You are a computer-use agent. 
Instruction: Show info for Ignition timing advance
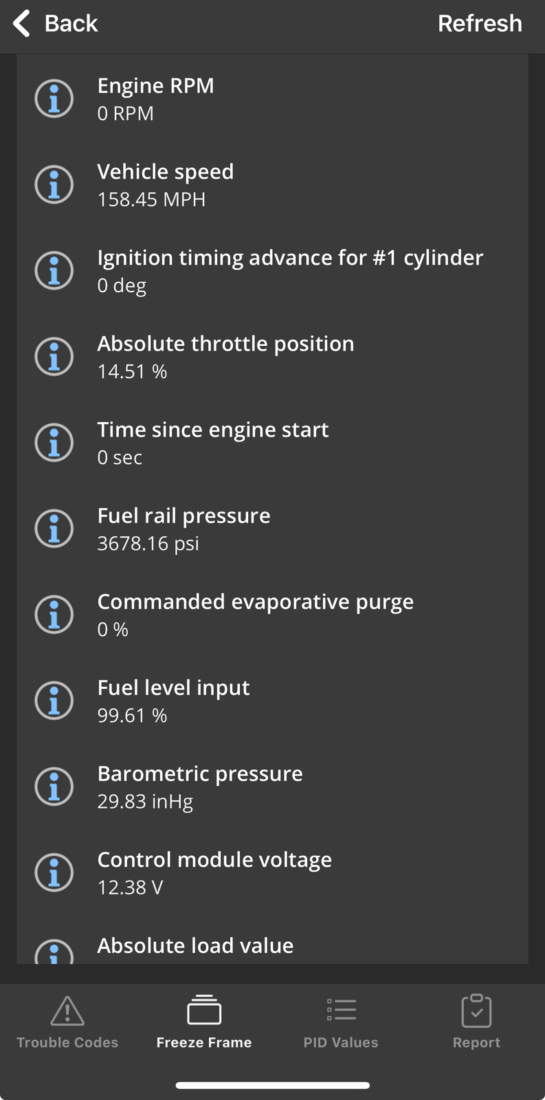pyautogui.click(x=54, y=270)
